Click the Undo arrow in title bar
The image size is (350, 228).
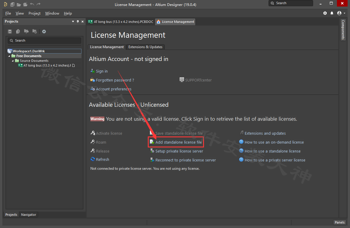(32, 4)
